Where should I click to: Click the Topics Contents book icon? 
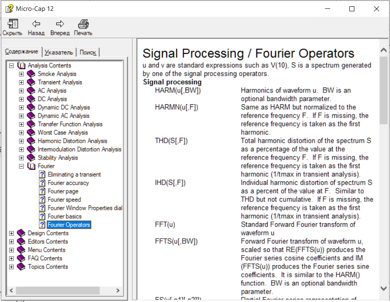coord(21,267)
